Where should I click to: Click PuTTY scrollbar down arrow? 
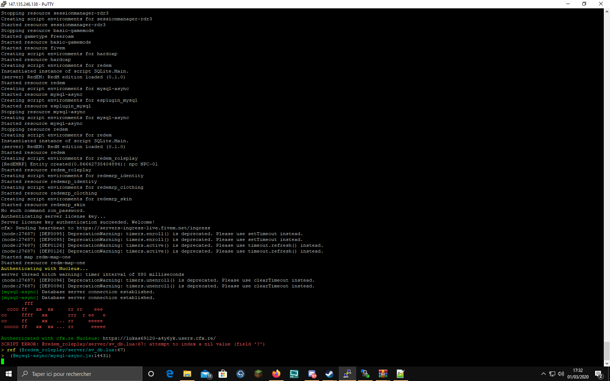[607, 363]
